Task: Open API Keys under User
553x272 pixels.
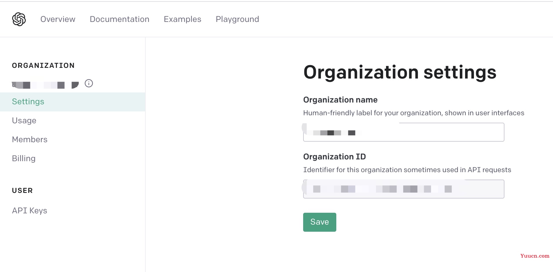Action: click(30, 211)
